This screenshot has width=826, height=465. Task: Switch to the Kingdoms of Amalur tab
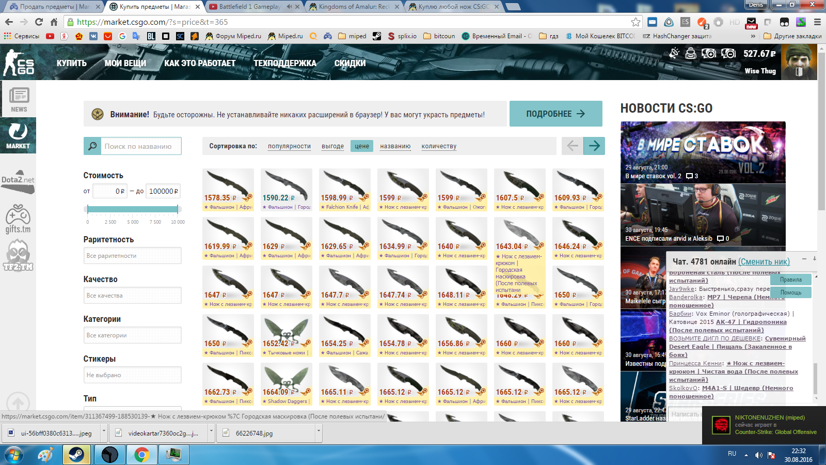click(354, 7)
